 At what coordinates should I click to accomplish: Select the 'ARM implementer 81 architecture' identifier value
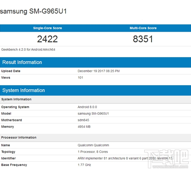coord(125,158)
